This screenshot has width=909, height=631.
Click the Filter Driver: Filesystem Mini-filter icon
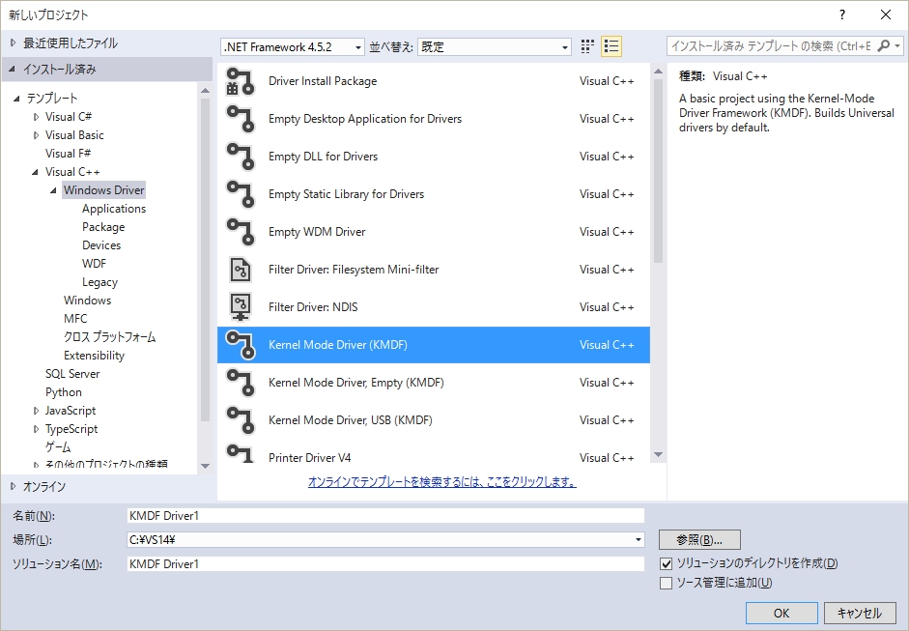pos(239,270)
